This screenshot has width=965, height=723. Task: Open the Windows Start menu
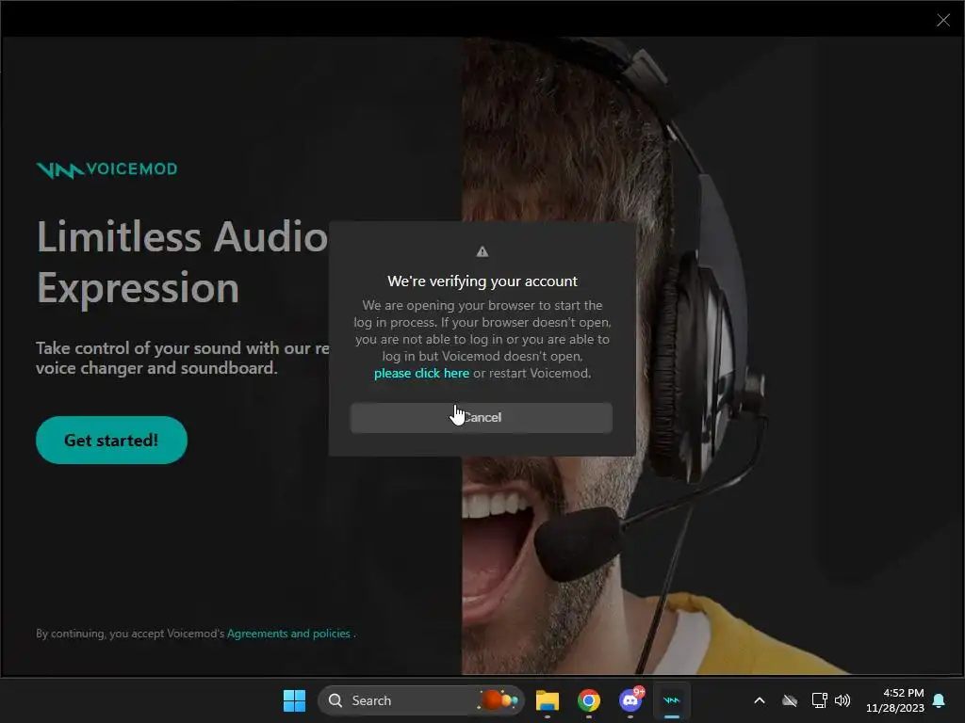[294, 700]
